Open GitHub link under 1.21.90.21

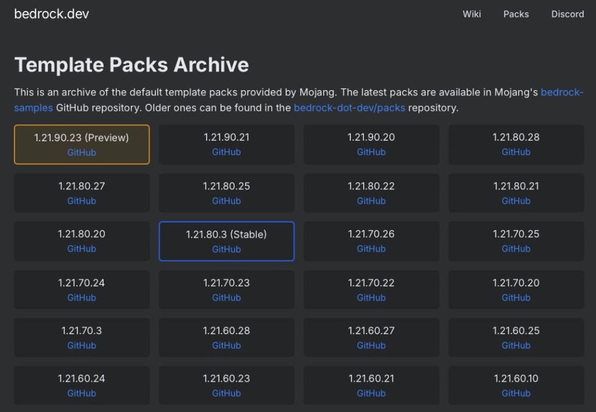226,152
